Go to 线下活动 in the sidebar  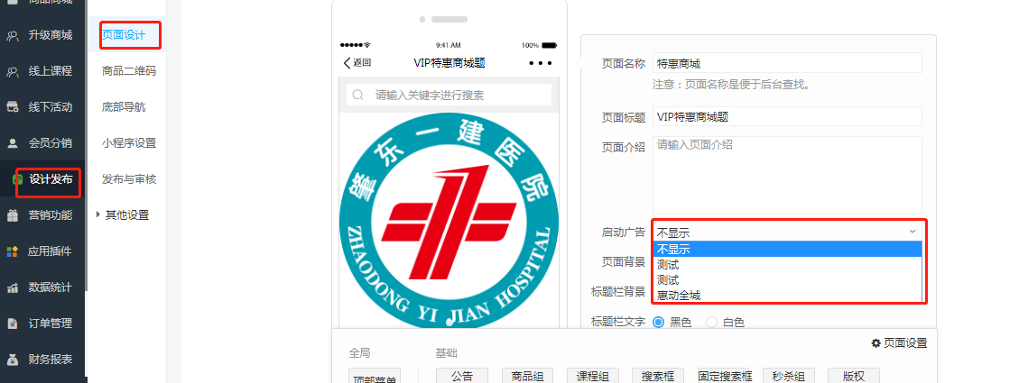[x=42, y=107]
